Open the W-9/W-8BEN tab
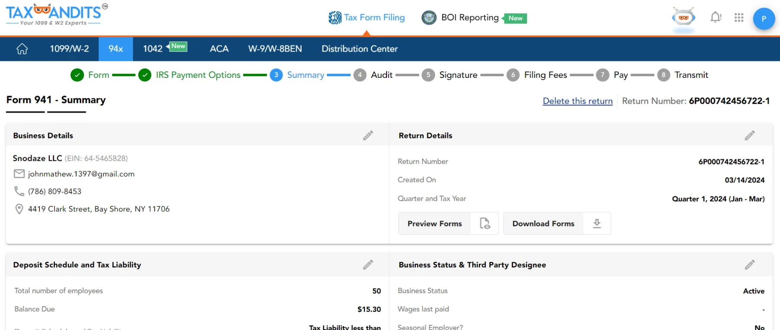The width and height of the screenshot is (780, 330). [275, 49]
